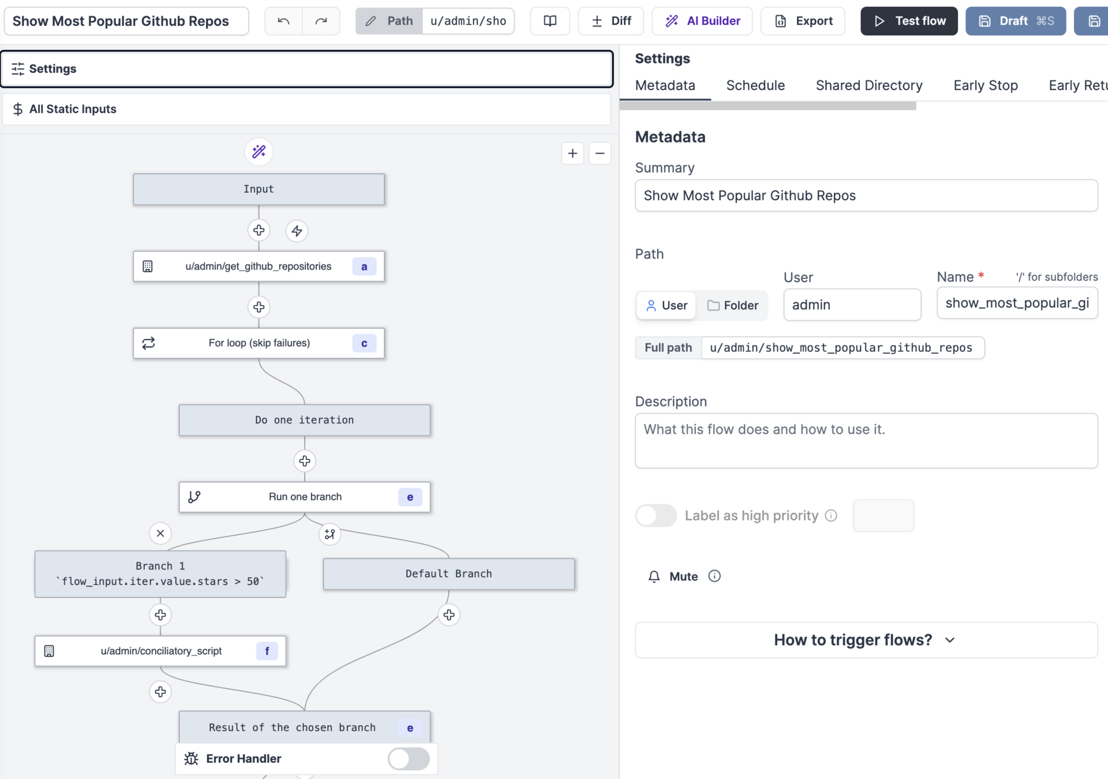Click the lightning trigger icon below Input
This screenshot has height=779, width=1108.
pos(297,231)
